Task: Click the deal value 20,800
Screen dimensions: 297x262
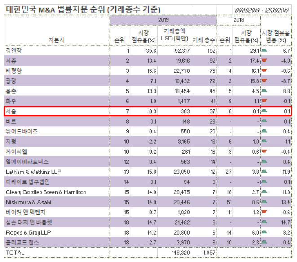Action: click(182, 232)
